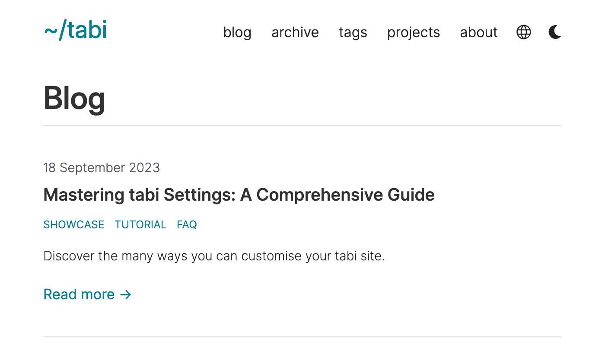Click the Read more link
The image size is (605, 346).
tap(79, 295)
